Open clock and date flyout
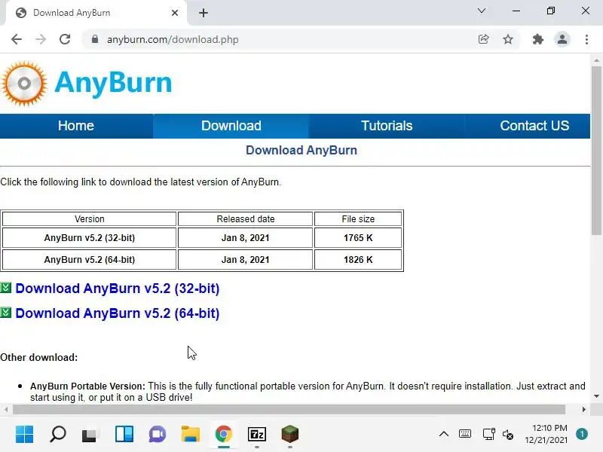This screenshot has height=452, width=603. [x=547, y=434]
